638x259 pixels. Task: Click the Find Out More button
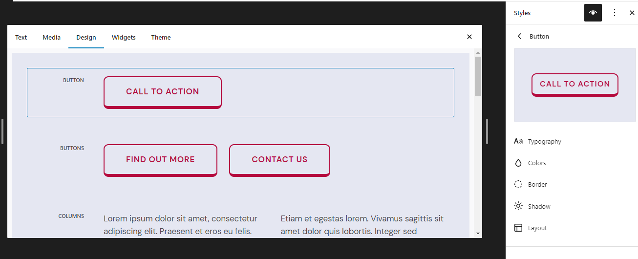pos(160,160)
